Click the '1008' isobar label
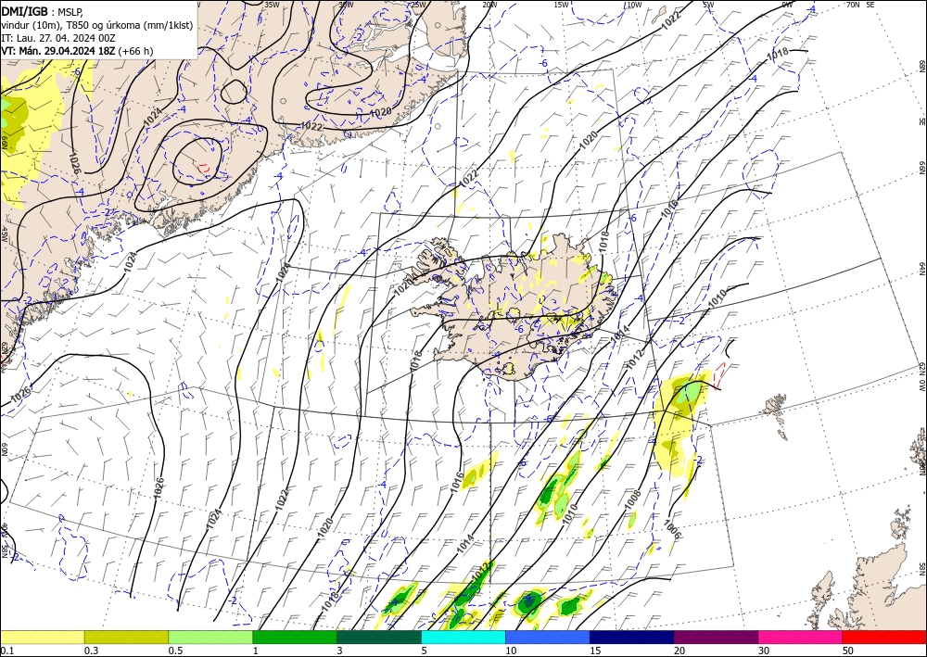 pyautogui.click(x=632, y=499)
